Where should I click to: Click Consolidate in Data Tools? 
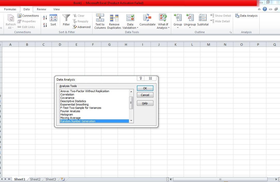(x=147, y=20)
